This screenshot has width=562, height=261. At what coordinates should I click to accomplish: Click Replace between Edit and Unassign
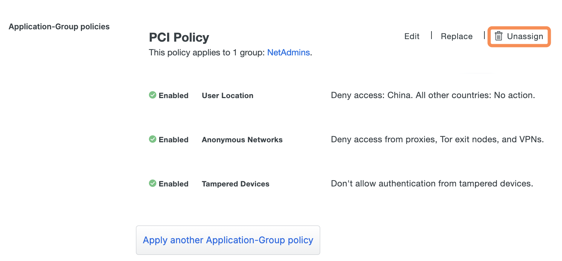click(456, 36)
